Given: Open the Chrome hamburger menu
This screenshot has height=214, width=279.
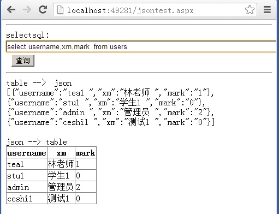Looking at the screenshot, I should 267,10.
